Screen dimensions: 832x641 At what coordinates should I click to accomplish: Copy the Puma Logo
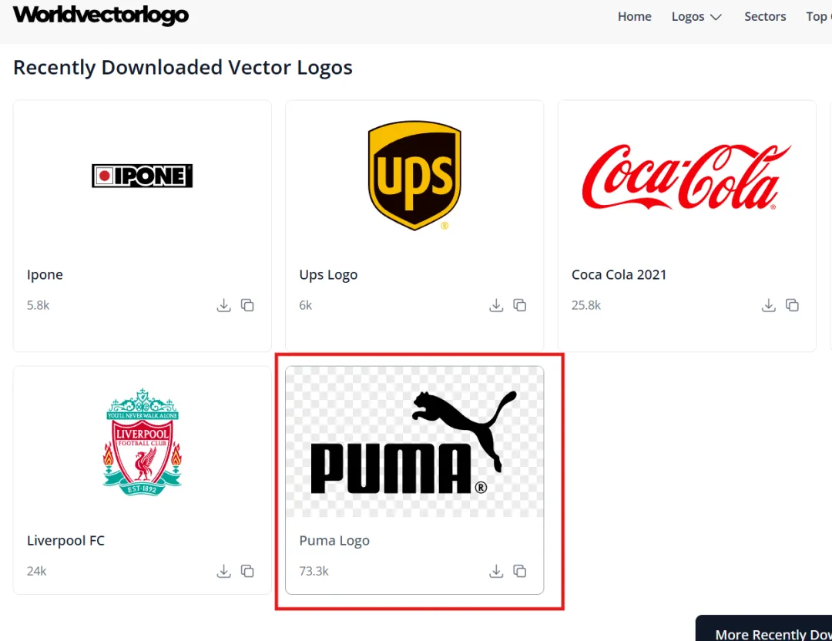(x=519, y=571)
